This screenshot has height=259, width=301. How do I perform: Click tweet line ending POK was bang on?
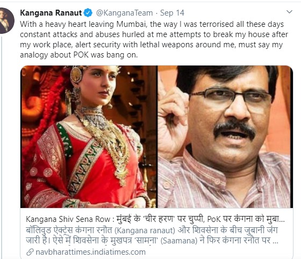click(x=78, y=55)
